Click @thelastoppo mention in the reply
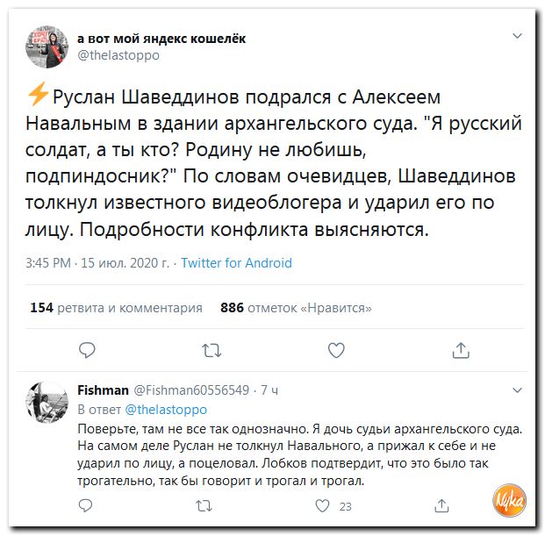The image size is (545, 536). tap(166, 409)
